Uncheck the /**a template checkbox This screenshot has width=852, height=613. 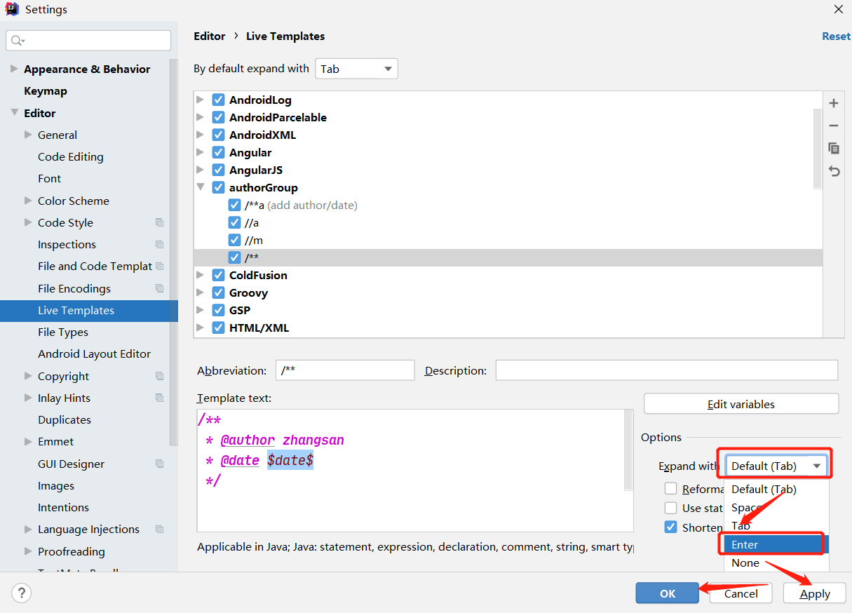234,205
